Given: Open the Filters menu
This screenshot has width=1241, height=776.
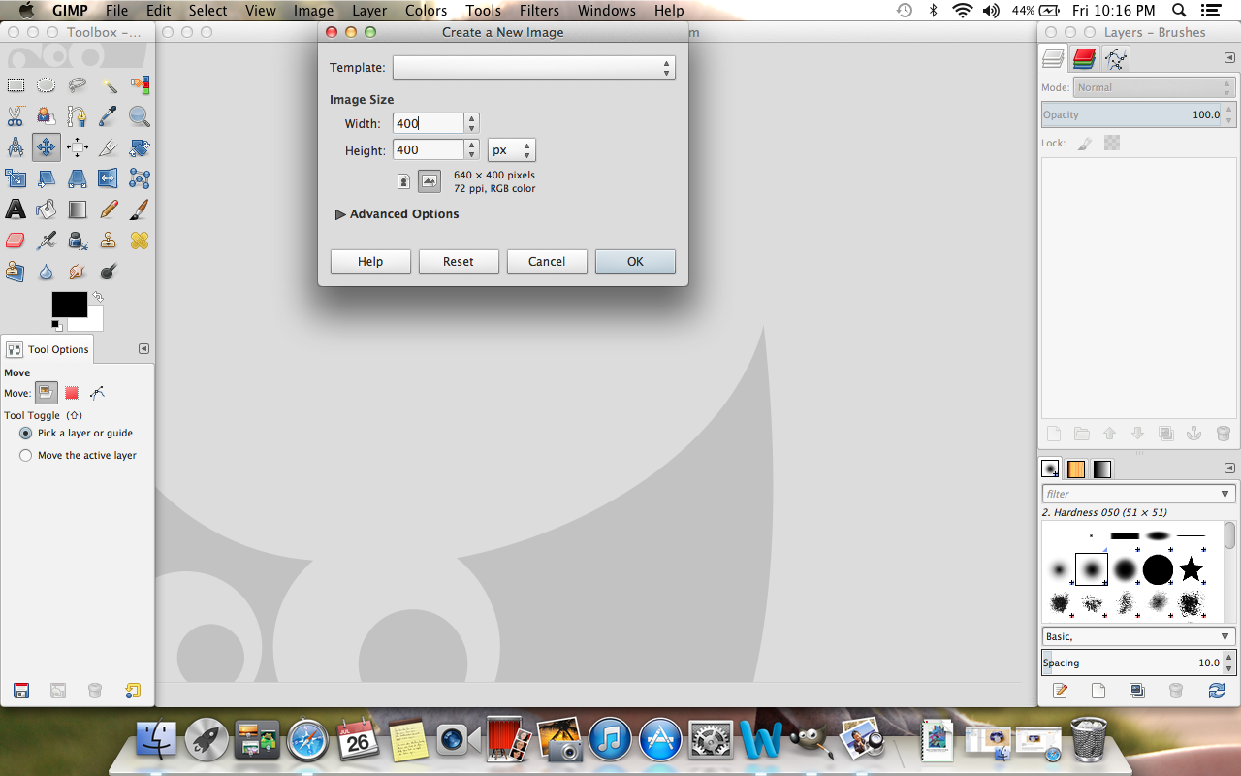Looking at the screenshot, I should (x=539, y=11).
